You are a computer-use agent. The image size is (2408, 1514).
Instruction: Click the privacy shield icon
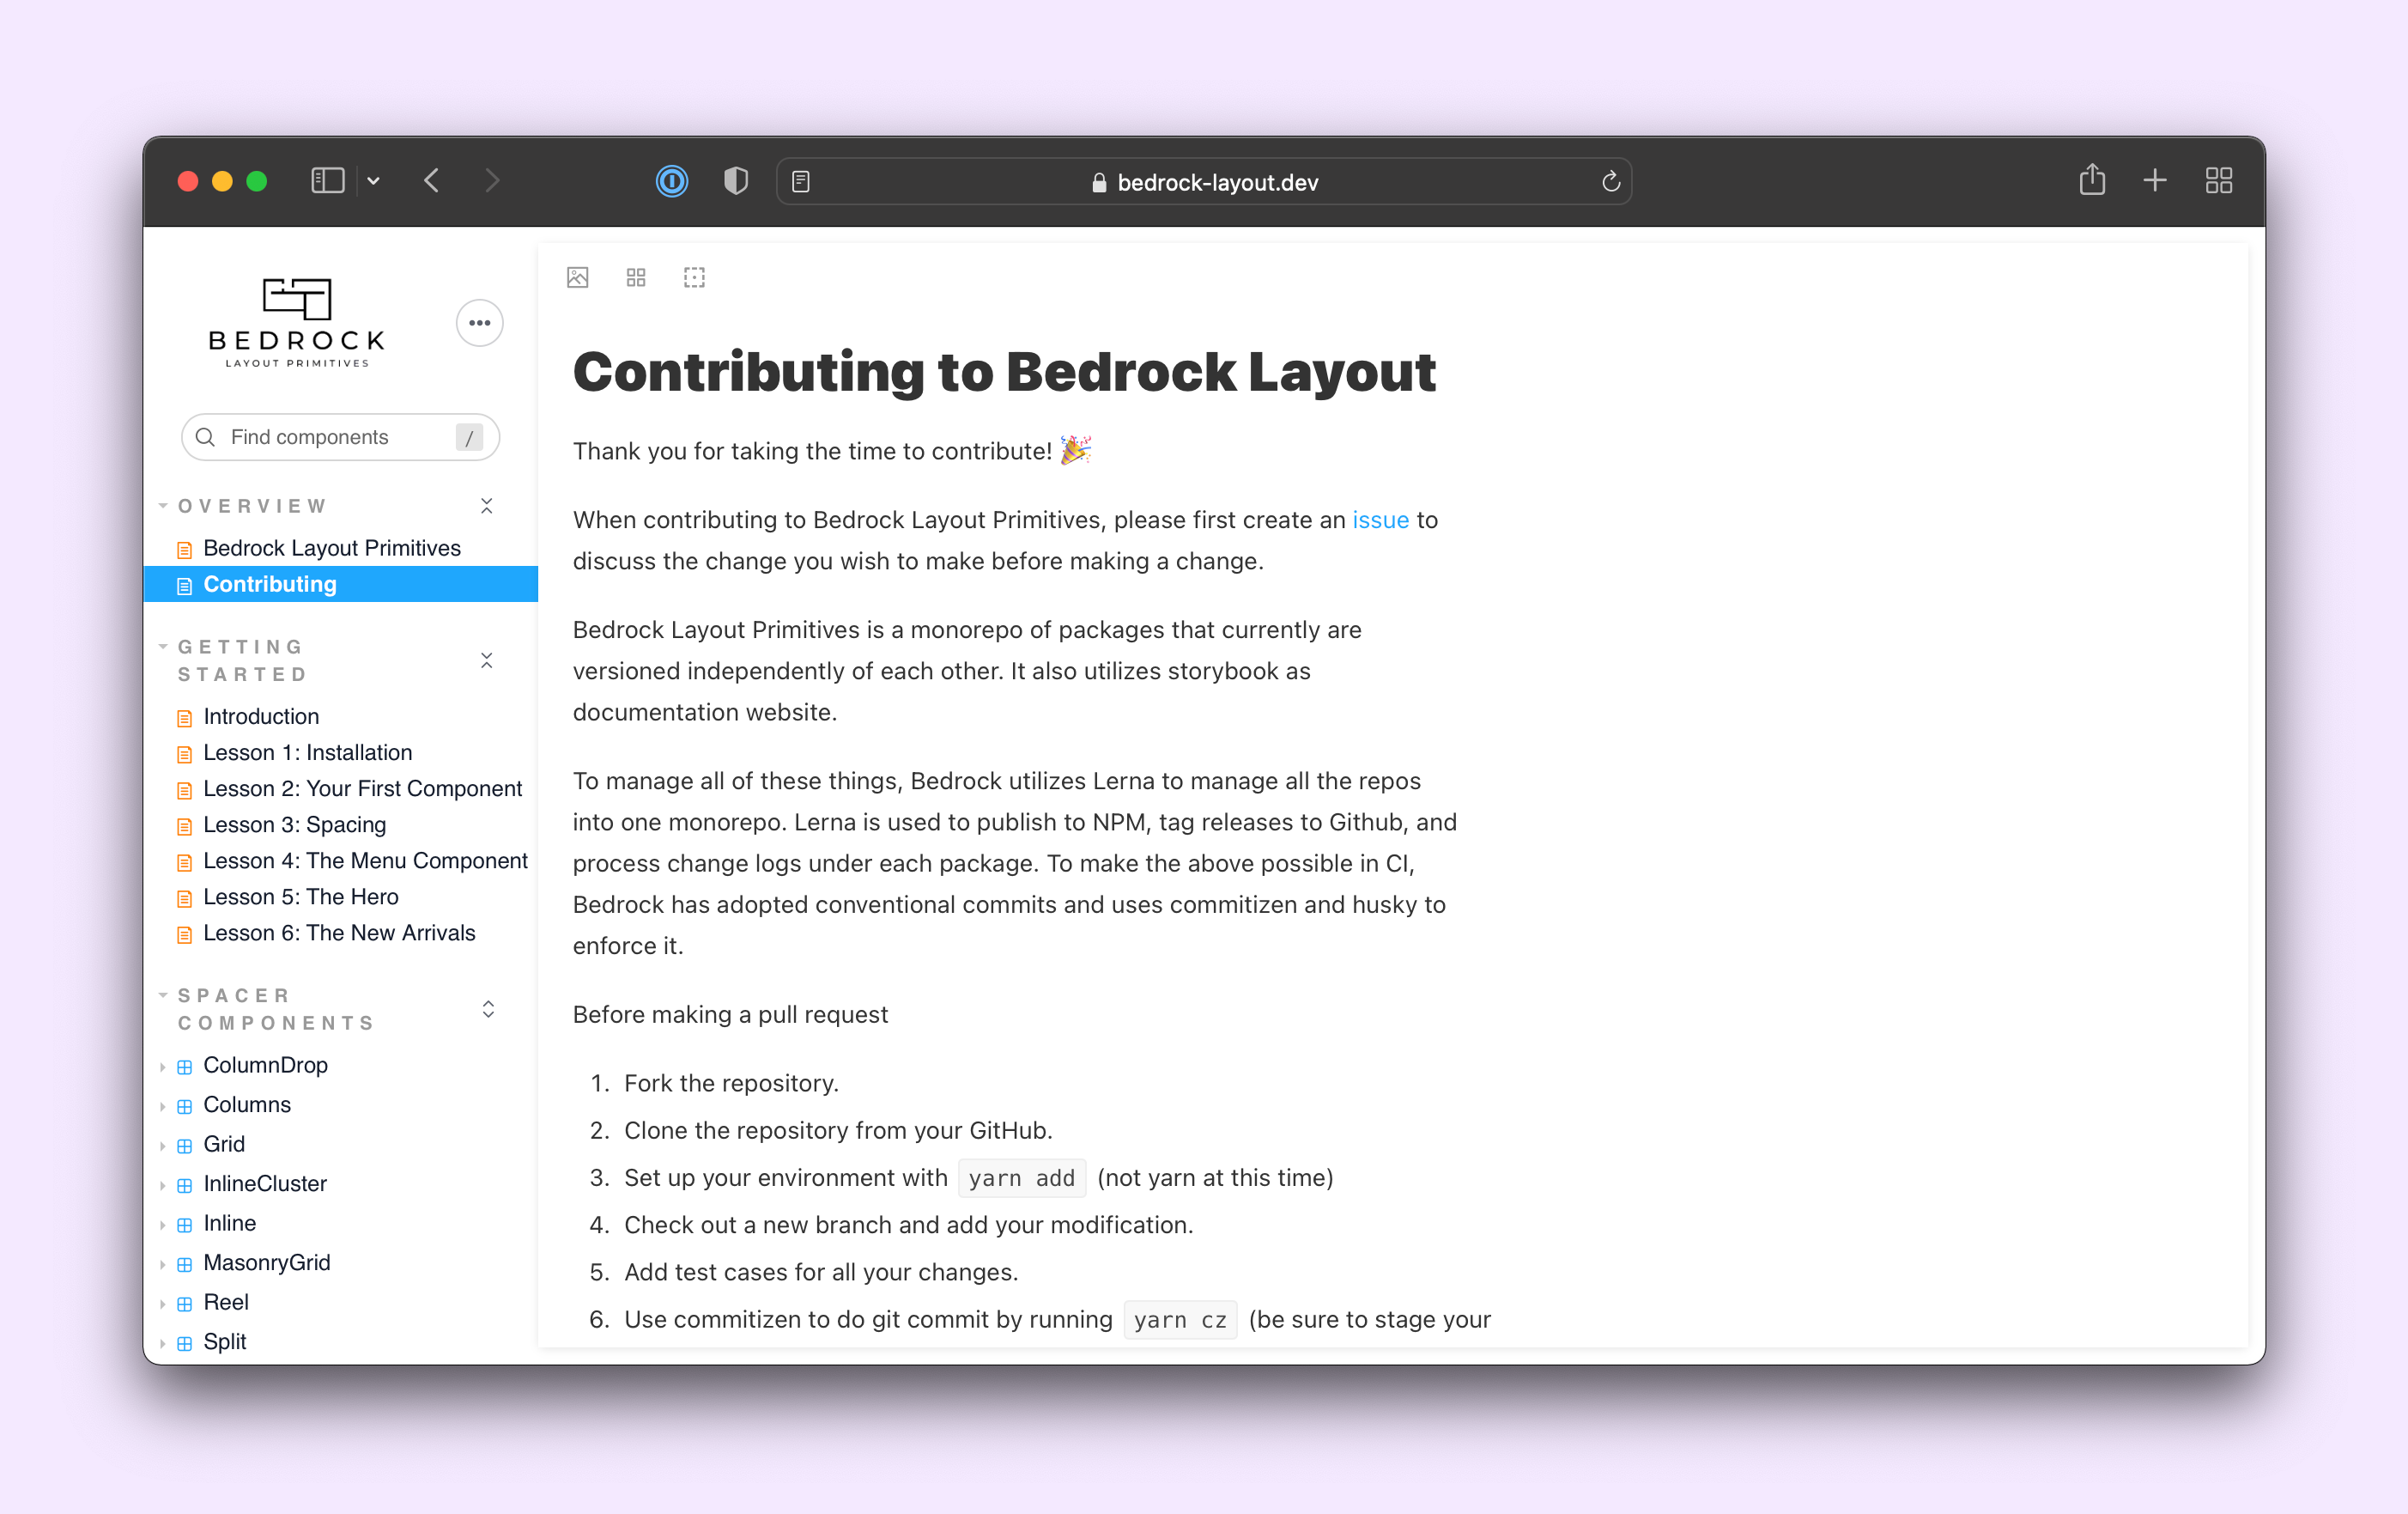(735, 181)
